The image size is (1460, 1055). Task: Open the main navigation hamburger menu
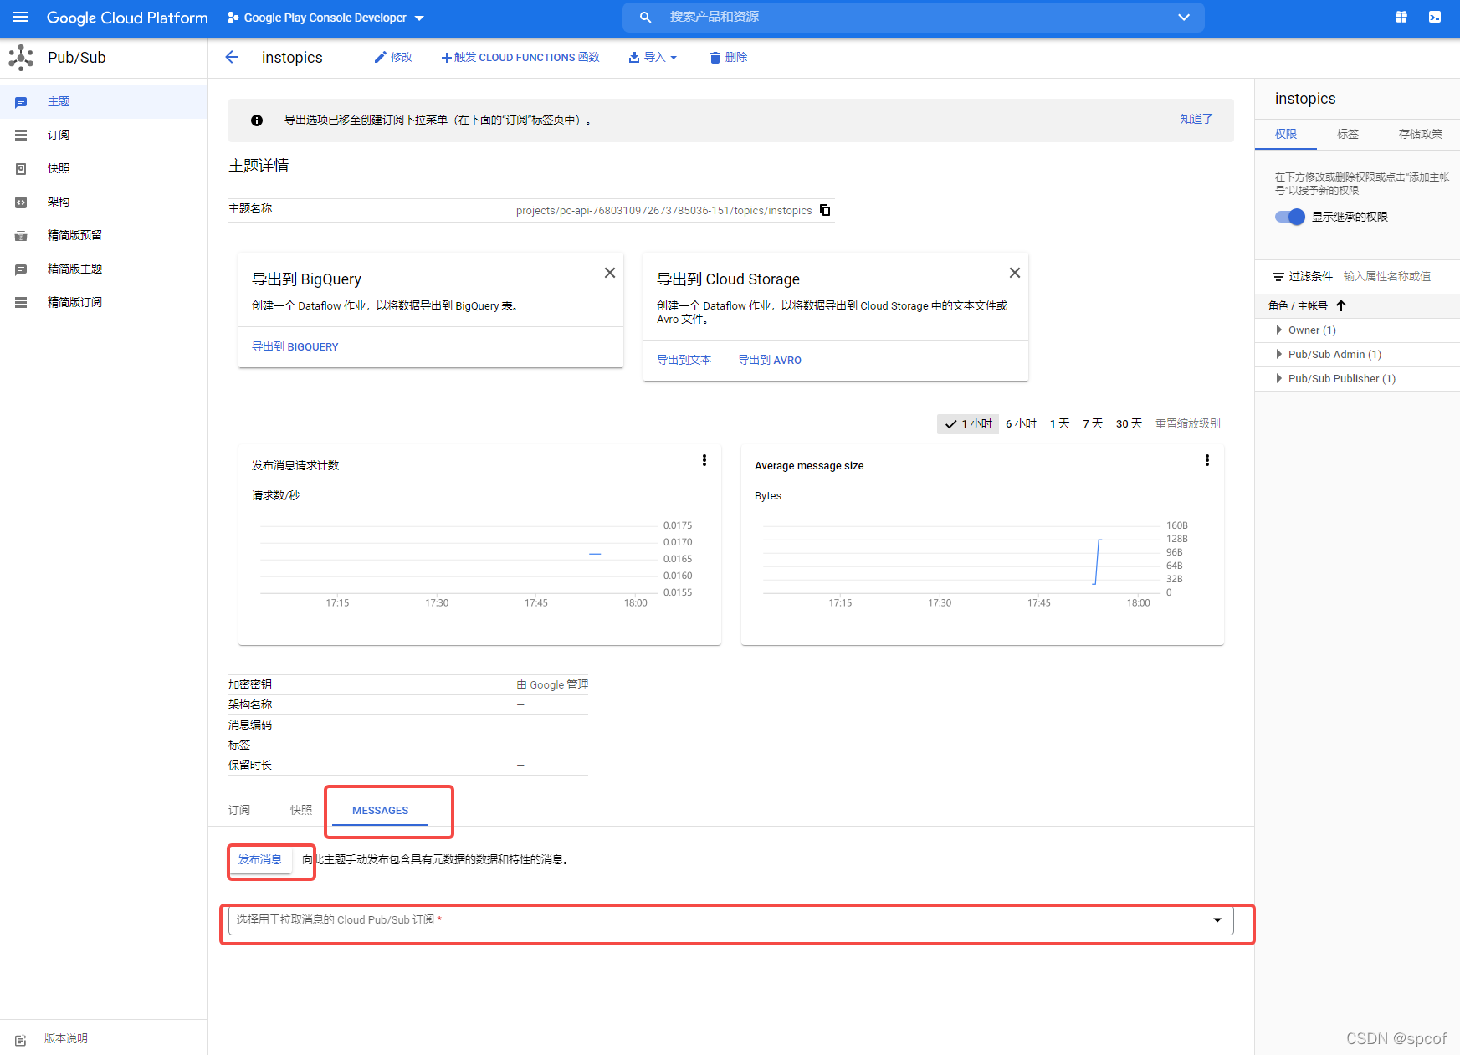tap(21, 17)
